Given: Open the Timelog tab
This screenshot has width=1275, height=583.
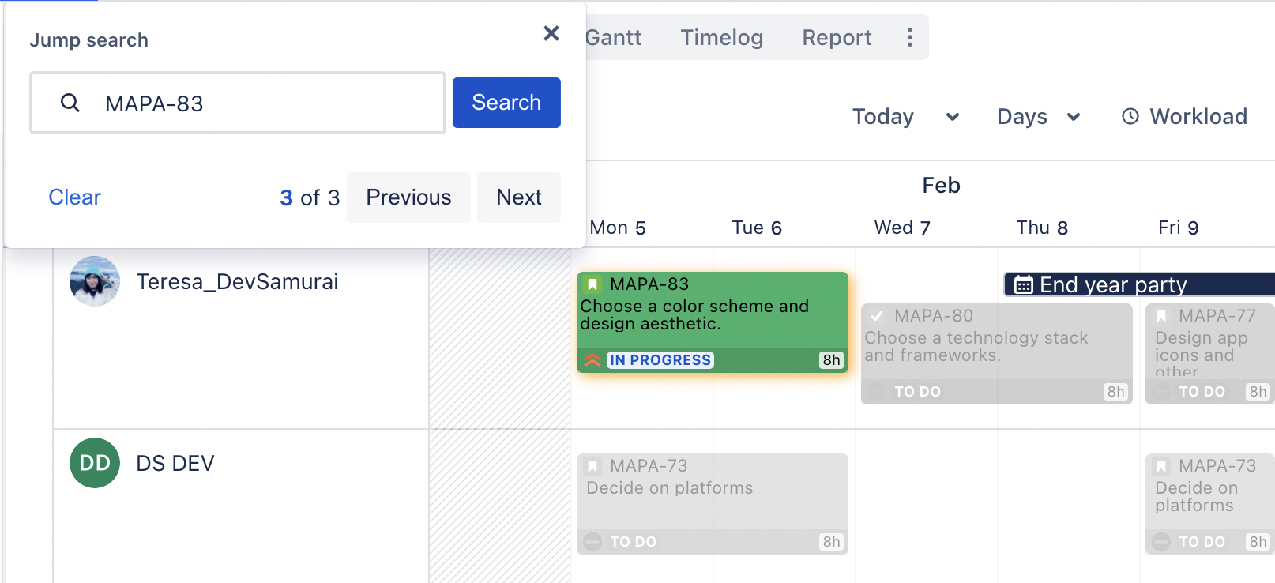Looking at the screenshot, I should click(x=722, y=37).
